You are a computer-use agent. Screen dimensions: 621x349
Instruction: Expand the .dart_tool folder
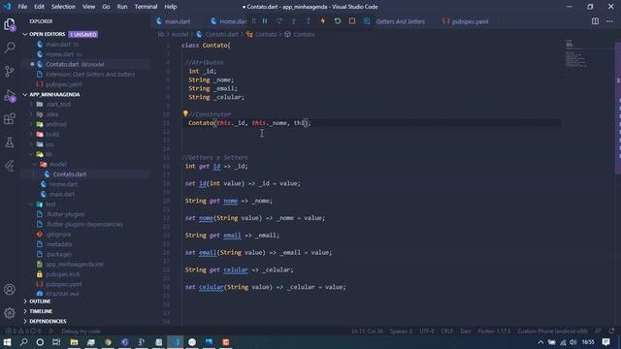(58, 105)
